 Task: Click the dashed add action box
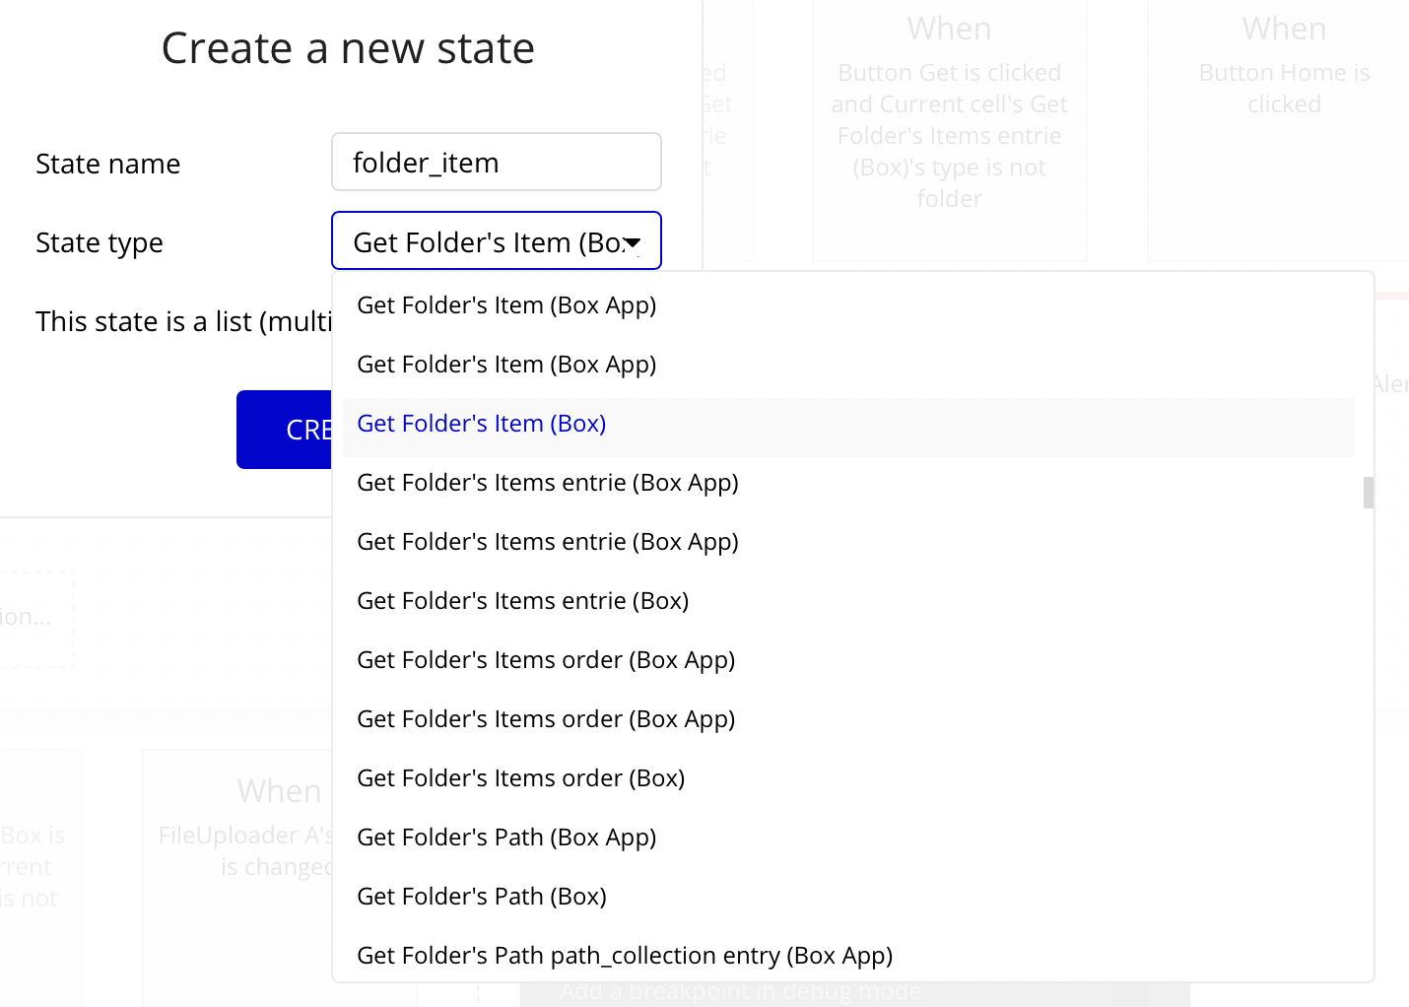tap(35, 619)
